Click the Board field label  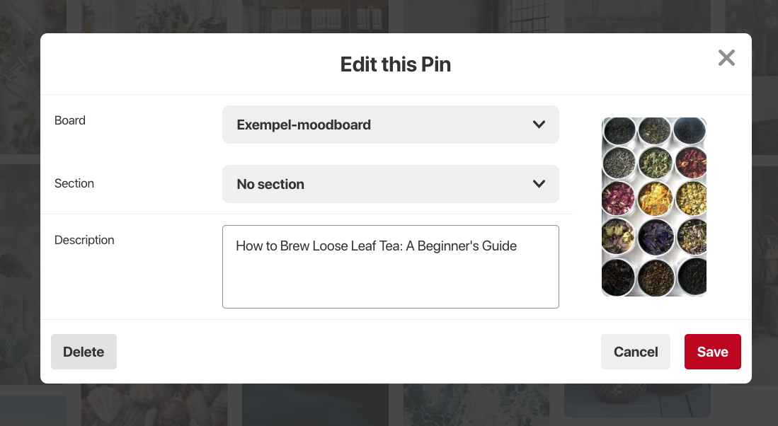tap(70, 120)
